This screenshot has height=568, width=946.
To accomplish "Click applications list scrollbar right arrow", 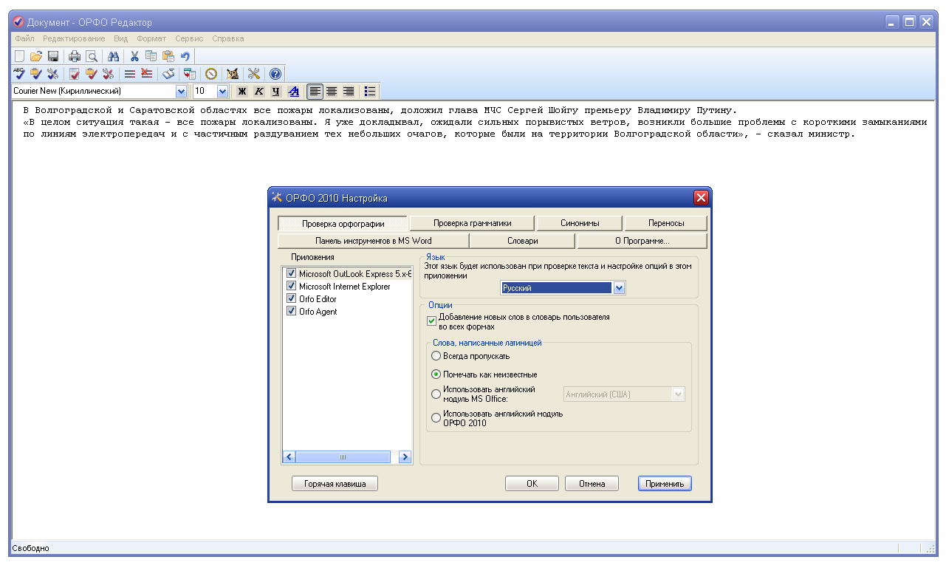I will coord(405,457).
